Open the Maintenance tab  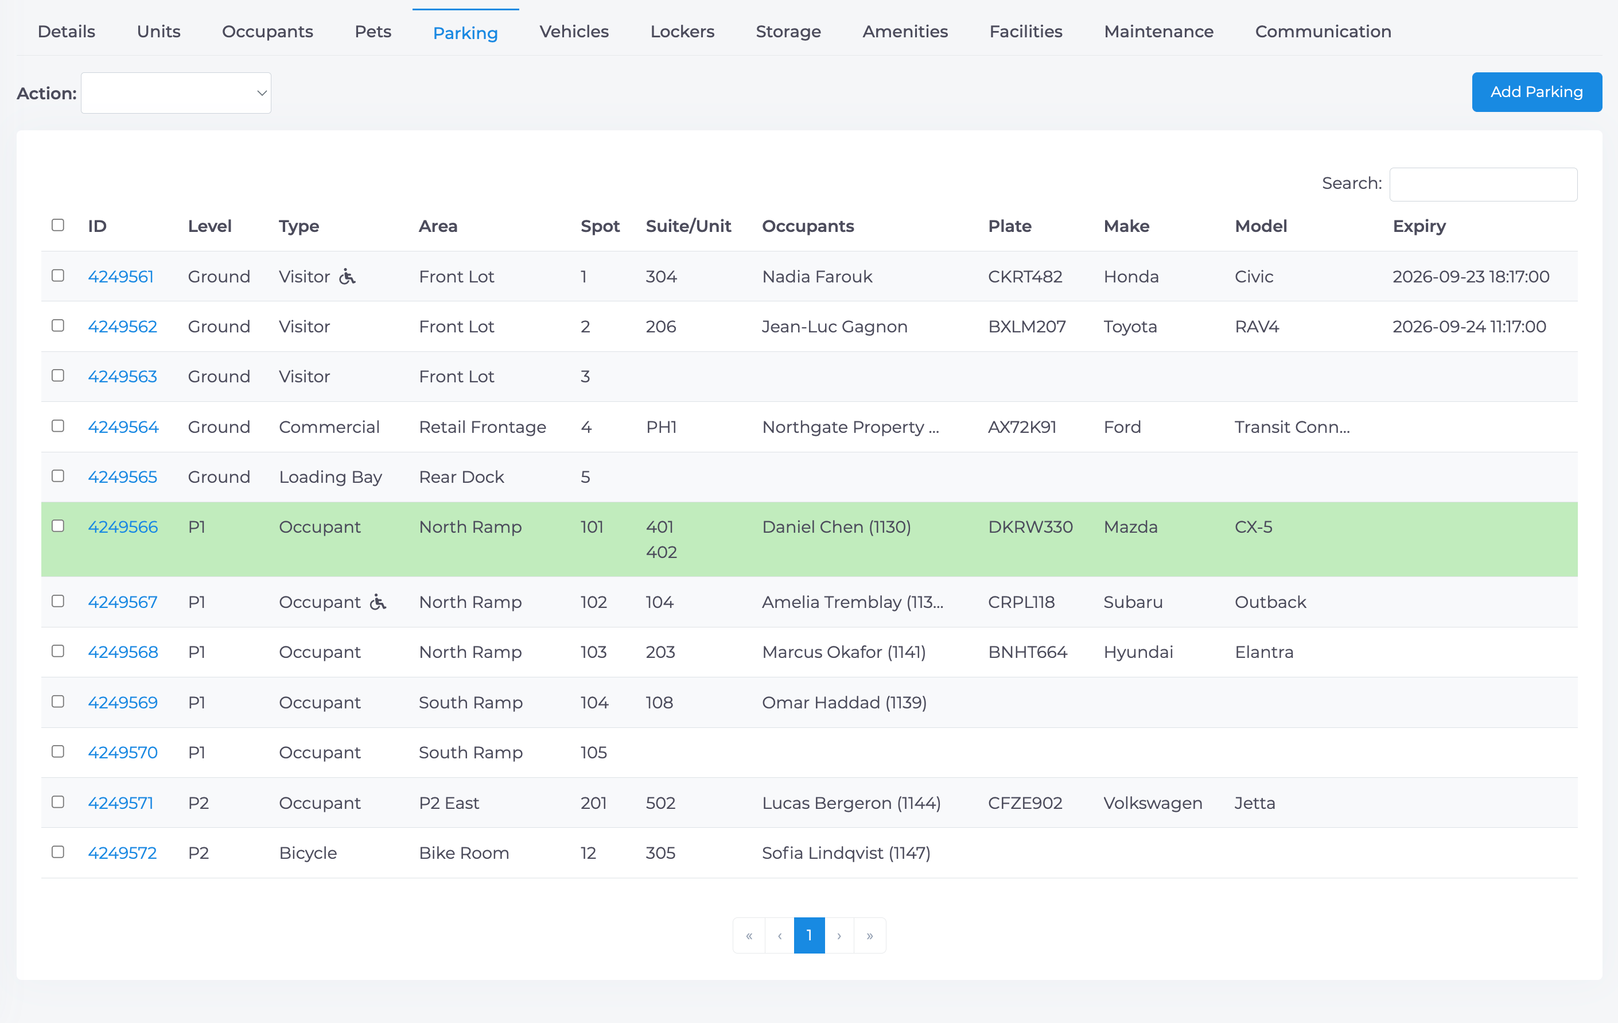[x=1158, y=32]
